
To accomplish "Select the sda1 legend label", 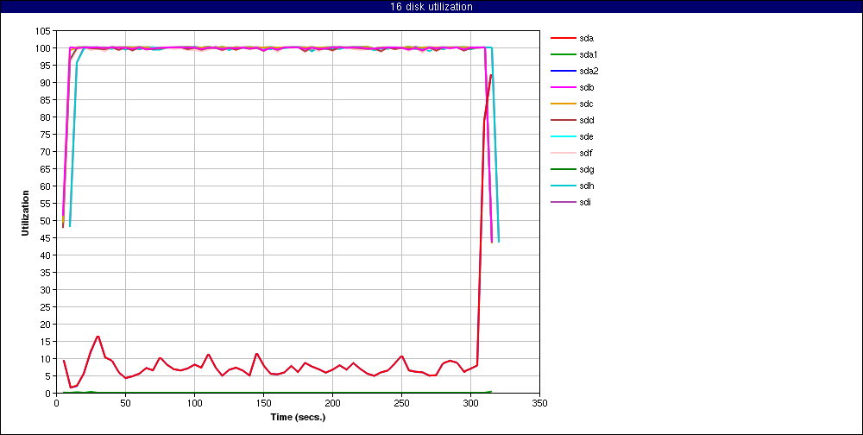I will (589, 54).
